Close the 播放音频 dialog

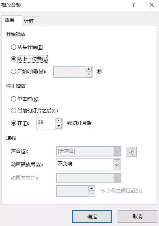click(x=152, y=5)
